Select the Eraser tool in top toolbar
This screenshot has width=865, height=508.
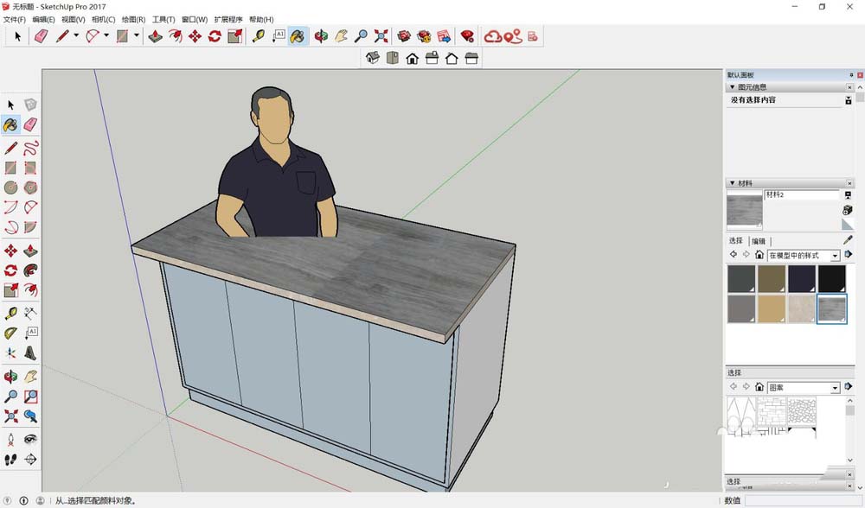click(40, 36)
